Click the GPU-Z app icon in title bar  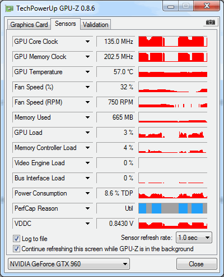[10, 8]
